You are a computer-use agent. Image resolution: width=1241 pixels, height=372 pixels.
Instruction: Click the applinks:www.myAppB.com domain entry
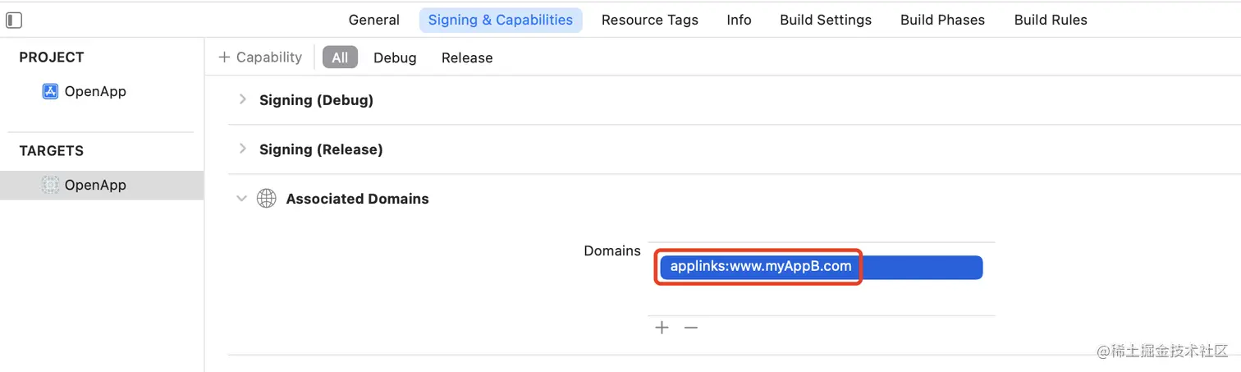pos(820,267)
